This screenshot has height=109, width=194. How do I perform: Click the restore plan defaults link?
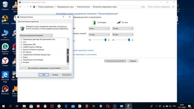(85, 54)
